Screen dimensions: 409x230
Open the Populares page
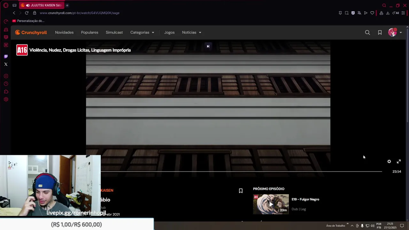[x=89, y=32]
